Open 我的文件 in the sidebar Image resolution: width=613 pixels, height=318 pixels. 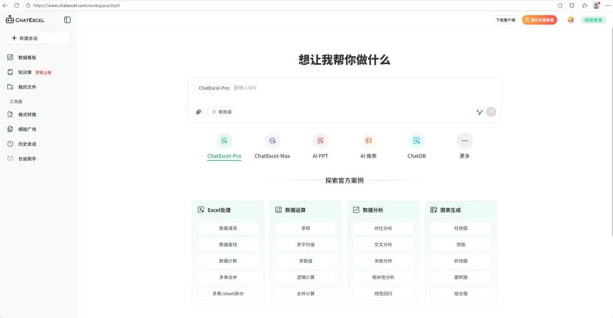pos(27,87)
